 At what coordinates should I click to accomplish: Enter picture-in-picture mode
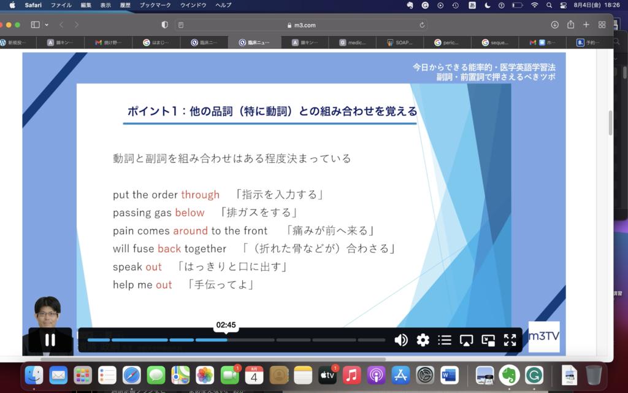click(488, 340)
